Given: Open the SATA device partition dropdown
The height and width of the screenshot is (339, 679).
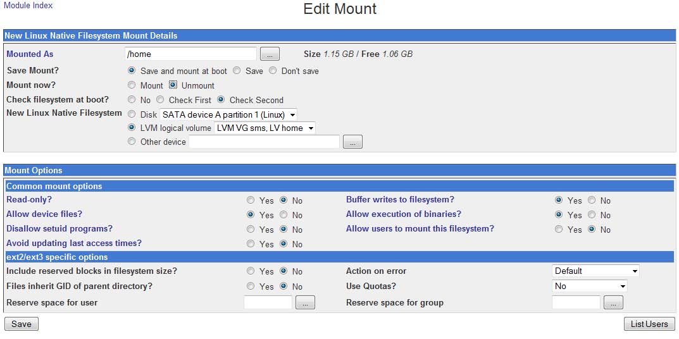Looking at the screenshot, I should coord(228,114).
